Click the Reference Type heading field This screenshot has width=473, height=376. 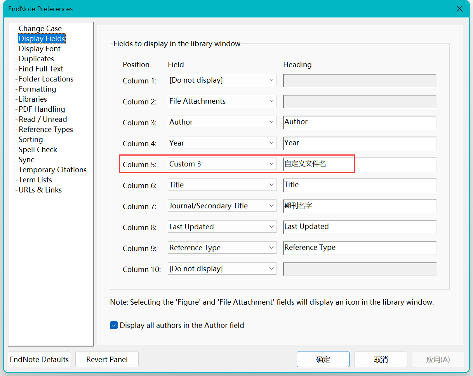(x=360, y=248)
